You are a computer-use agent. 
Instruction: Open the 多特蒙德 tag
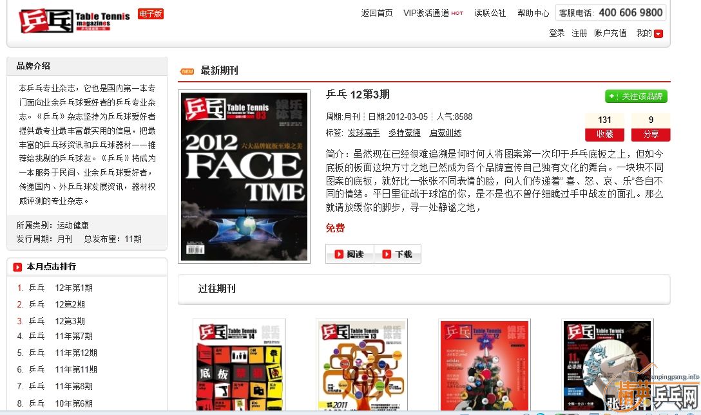pos(405,133)
